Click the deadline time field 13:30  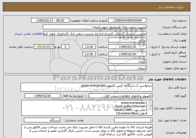pyautogui.click(x=89, y=47)
